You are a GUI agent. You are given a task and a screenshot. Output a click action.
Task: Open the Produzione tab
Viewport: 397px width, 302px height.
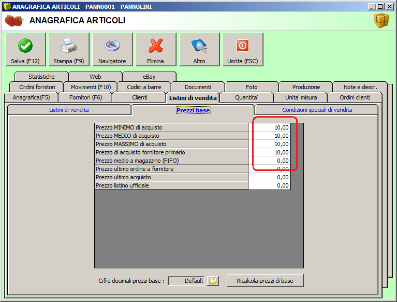[306, 87]
